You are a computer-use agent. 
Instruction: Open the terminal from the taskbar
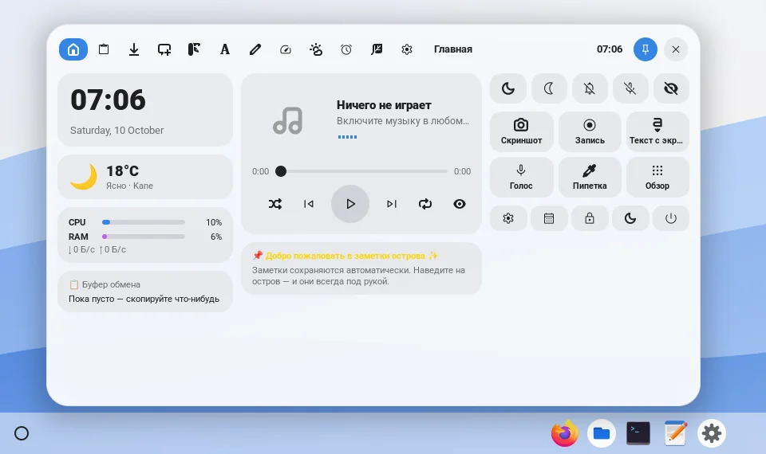638,433
